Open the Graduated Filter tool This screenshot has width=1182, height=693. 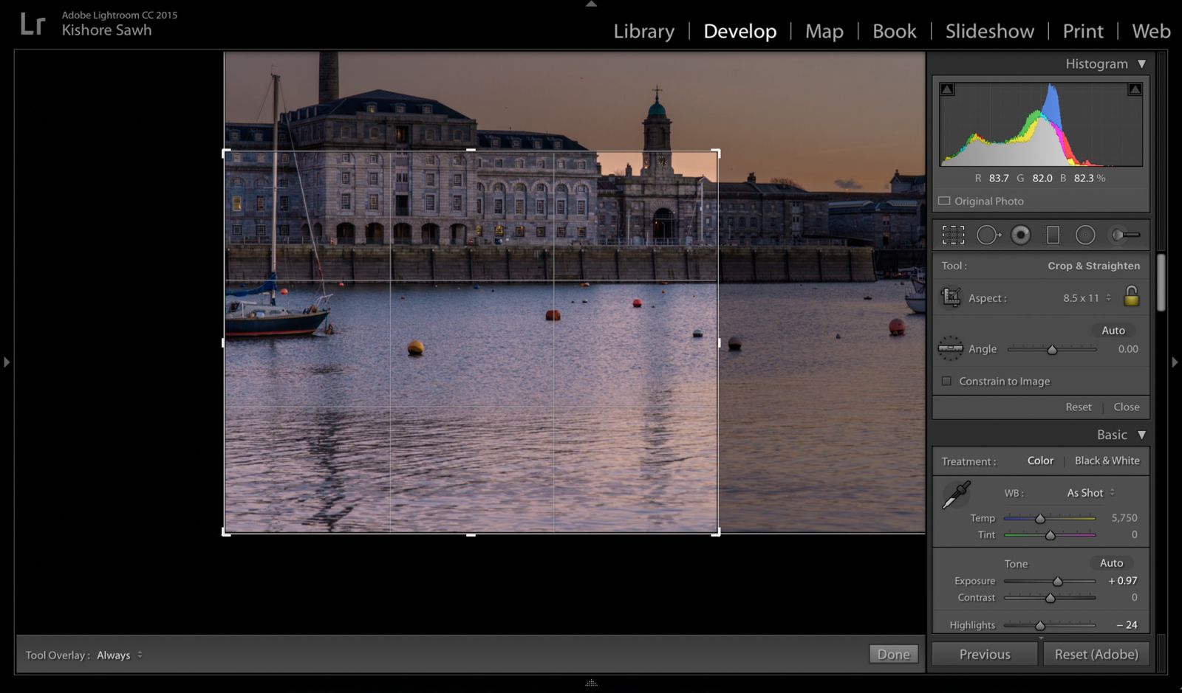pyautogui.click(x=1053, y=235)
